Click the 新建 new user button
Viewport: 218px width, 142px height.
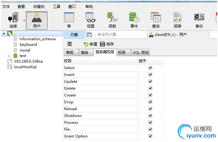(x=90, y=44)
